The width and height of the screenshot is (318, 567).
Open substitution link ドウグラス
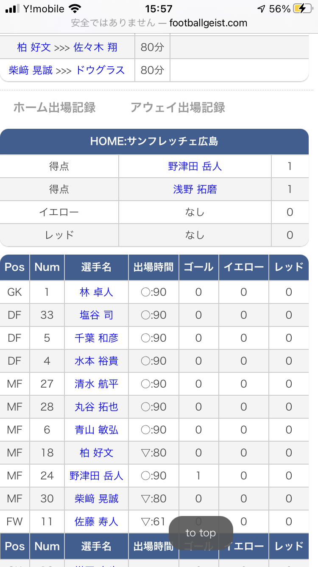pyautogui.click(x=100, y=70)
